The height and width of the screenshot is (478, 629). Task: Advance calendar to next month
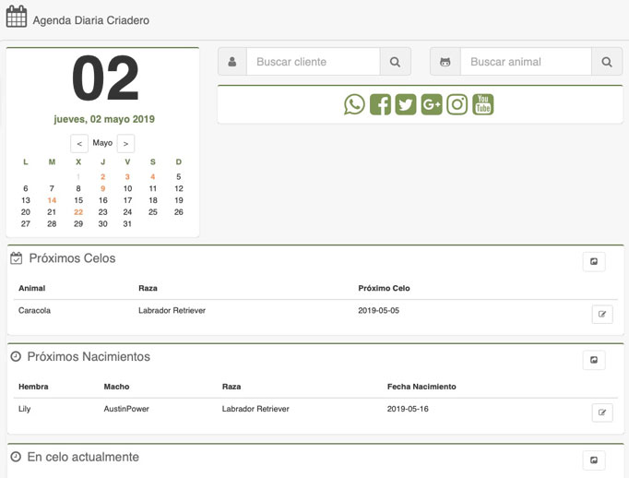point(125,144)
